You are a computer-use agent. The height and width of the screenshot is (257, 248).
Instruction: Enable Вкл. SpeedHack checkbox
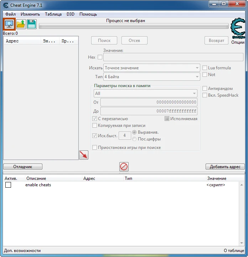click(205, 95)
